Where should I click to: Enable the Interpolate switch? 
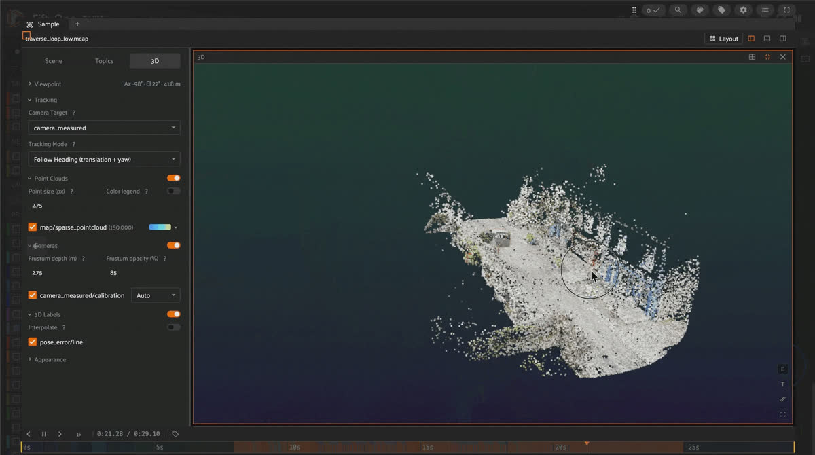coord(174,327)
